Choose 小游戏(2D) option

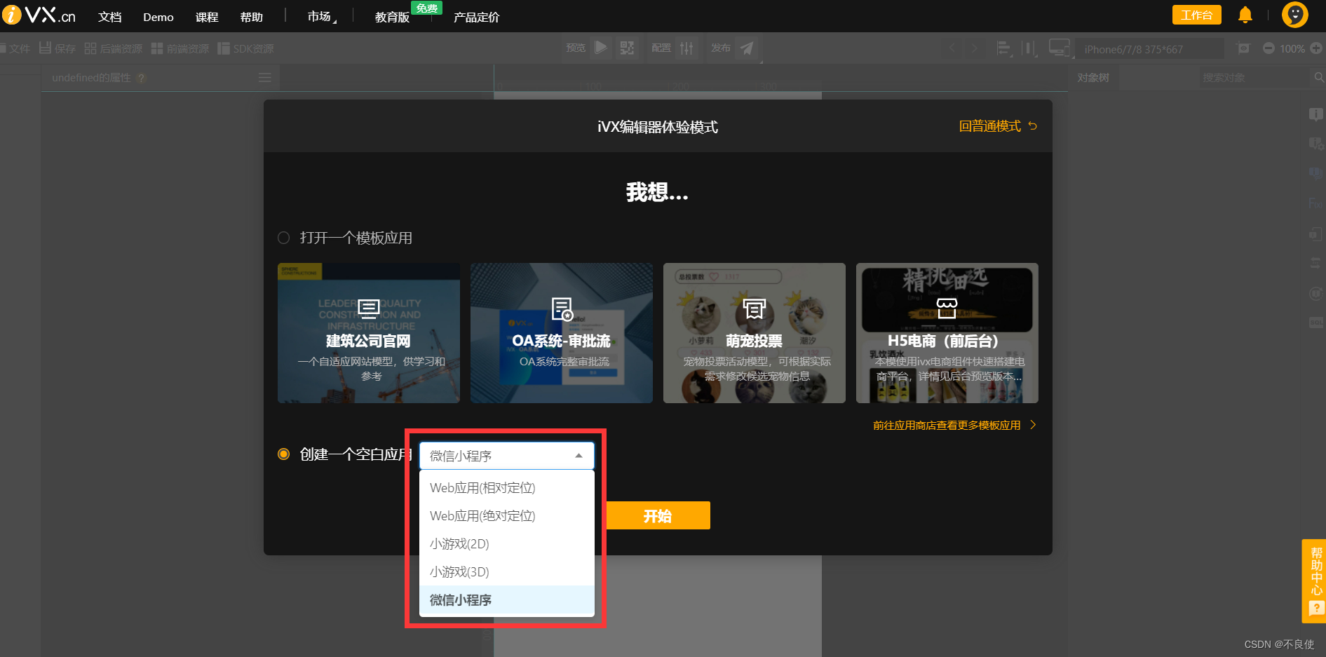[x=507, y=543]
